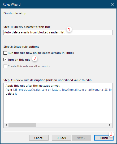Image resolution: width=117 pixels, height=144 pixels.
Task: Open the 123_products@sales.com sender link
Action: [x=30, y=90]
